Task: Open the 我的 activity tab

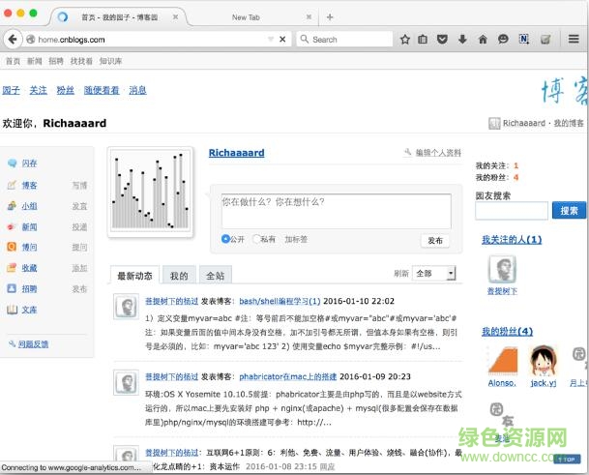Action: click(179, 276)
